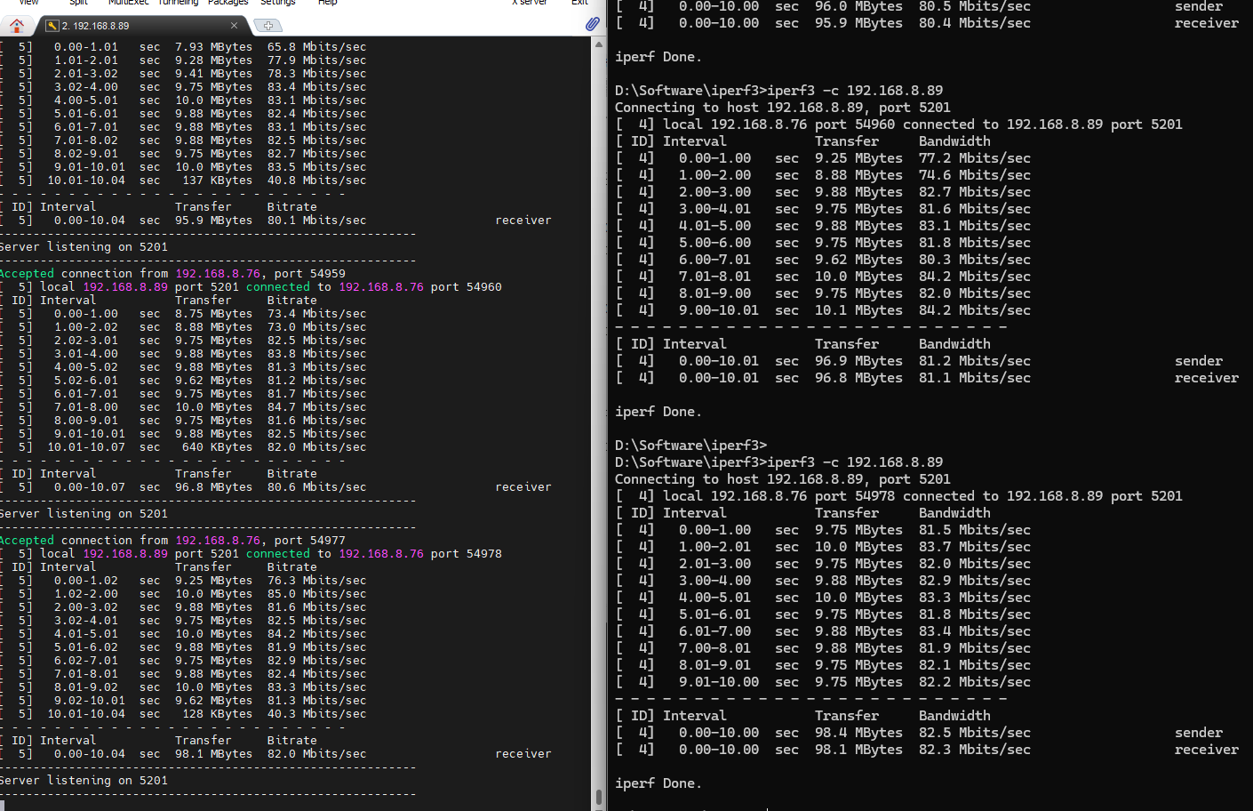Click the '82.3 Mbits/sec' receiver bandwidth
Image resolution: width=1253 pixels, height=811 pixels.
click(x=975, y=750)
